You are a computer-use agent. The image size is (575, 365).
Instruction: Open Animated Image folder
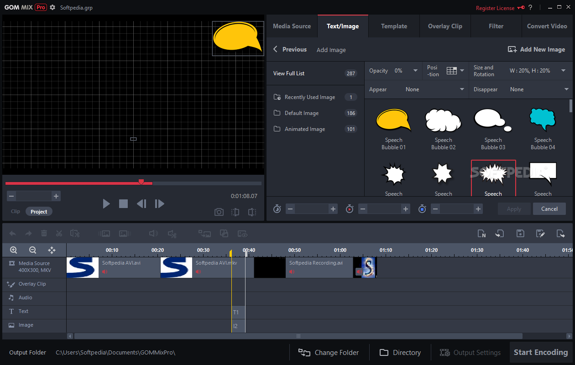click(x=315, y=129)
